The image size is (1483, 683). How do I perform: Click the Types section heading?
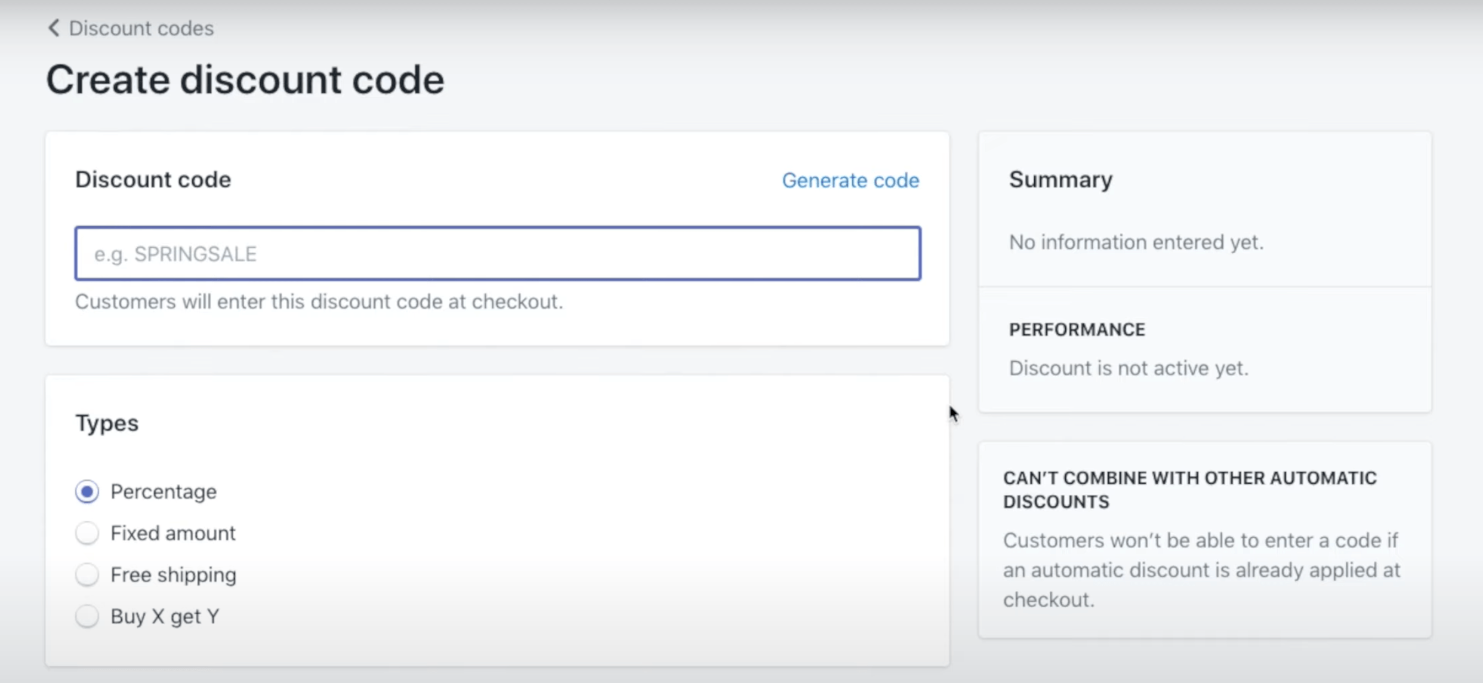(x=107, y=423)
